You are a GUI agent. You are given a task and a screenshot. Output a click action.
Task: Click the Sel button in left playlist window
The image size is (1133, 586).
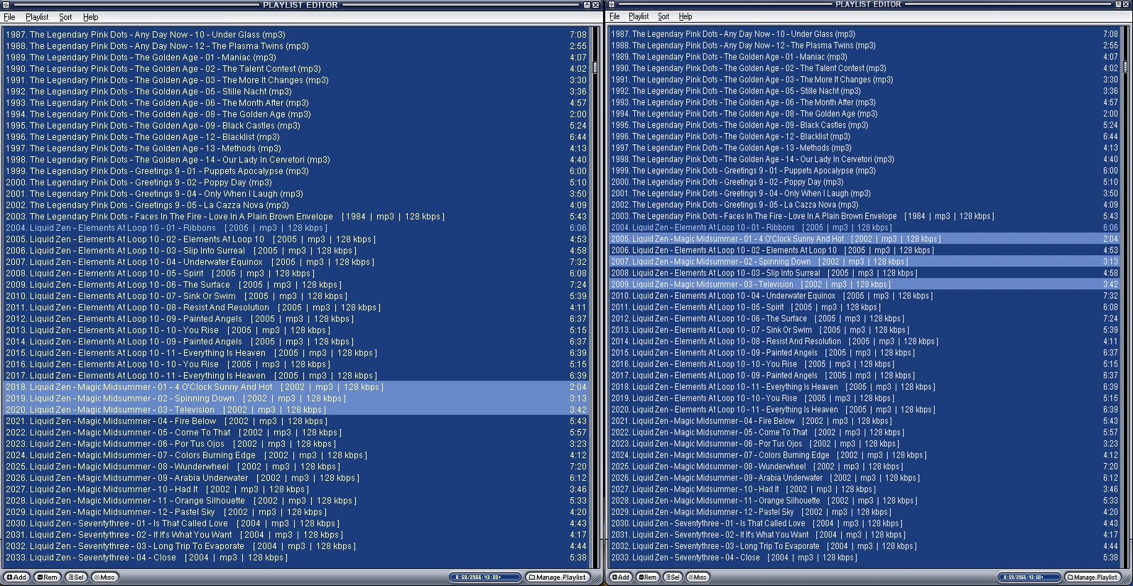click(76, 577)
